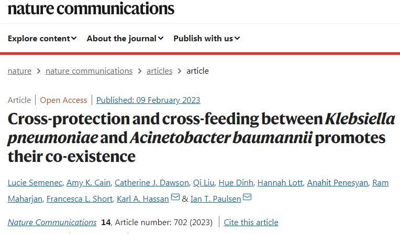Click the Published: 09 February 2023 link
Screen dimensions: 400x234
click(148, 100)
